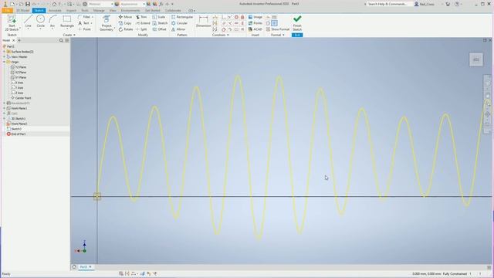Image resolution: width=494 pixels, height=278 pixels.
Task: Select End of Part marker
Action: coord(16,134)
